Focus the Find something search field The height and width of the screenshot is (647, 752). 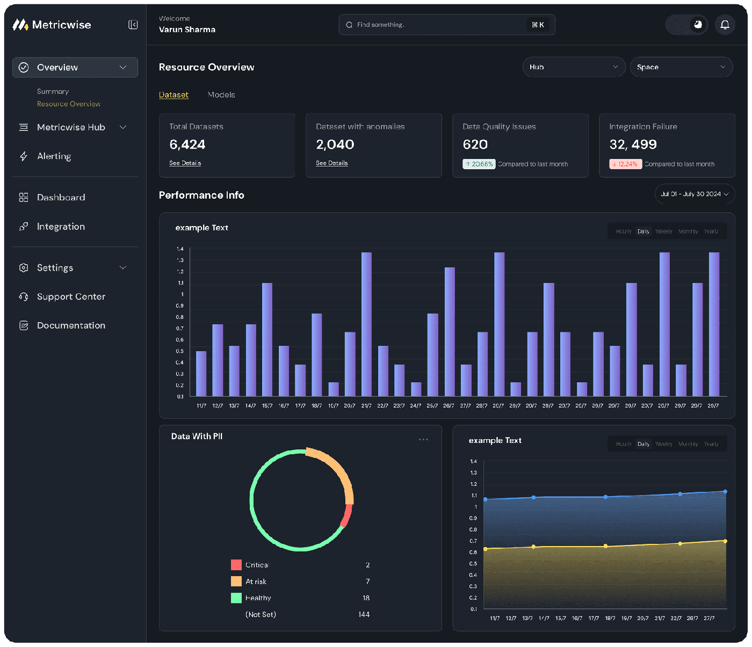(447, 25)
